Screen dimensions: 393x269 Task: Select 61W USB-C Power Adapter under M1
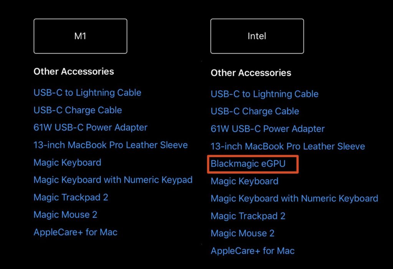tap(90, 127)
